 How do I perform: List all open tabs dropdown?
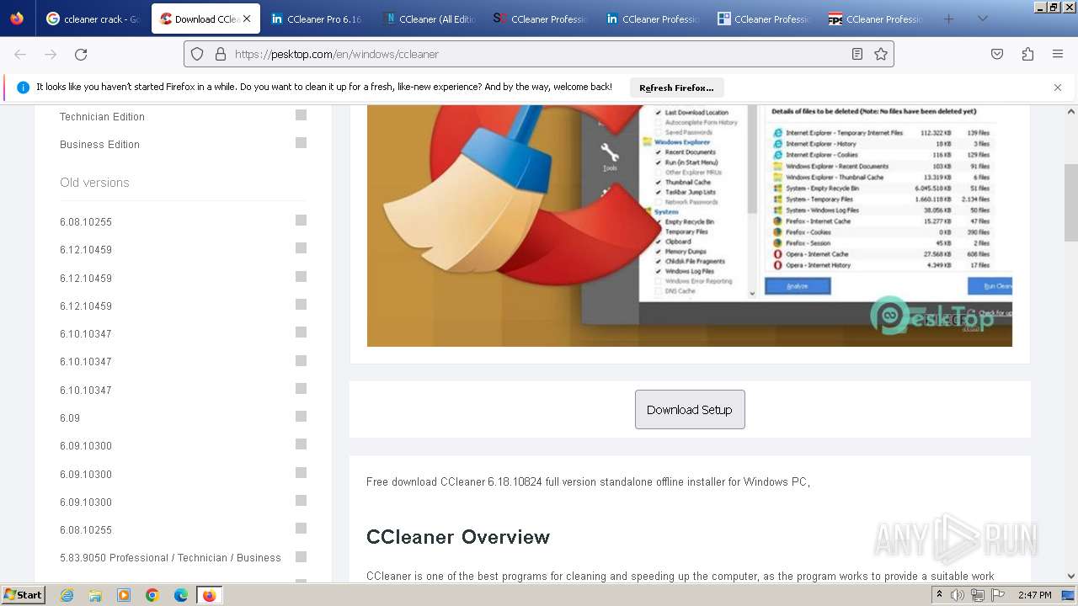pyautogui.click(x=982, y=19)
